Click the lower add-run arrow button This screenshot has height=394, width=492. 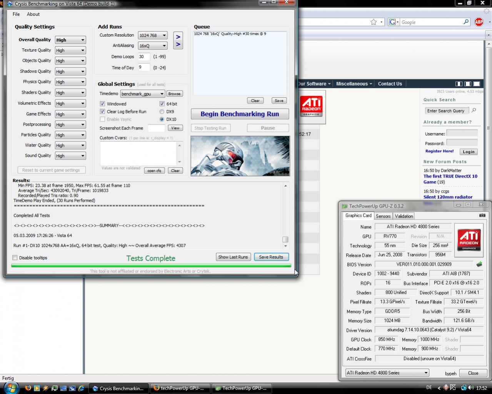tap(178, 45)
